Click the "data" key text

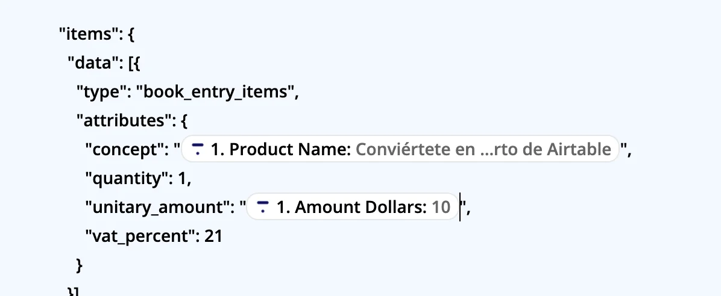coord(93,63)
